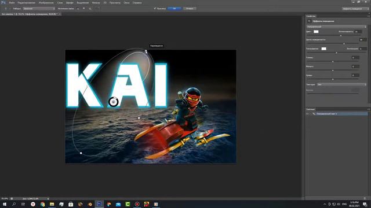371x208 pixels.
Task: Click the Intensity value field
Action: click(x=358, y=31)
